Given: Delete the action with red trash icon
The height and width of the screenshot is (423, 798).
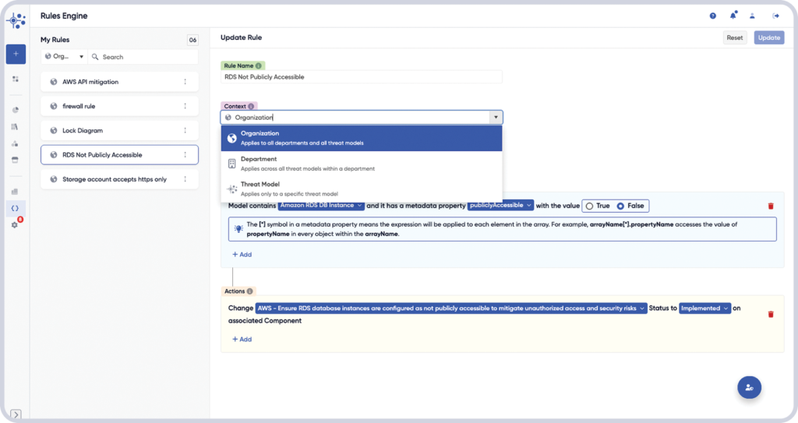Looking at the screenshot, I should click(771, 314).
